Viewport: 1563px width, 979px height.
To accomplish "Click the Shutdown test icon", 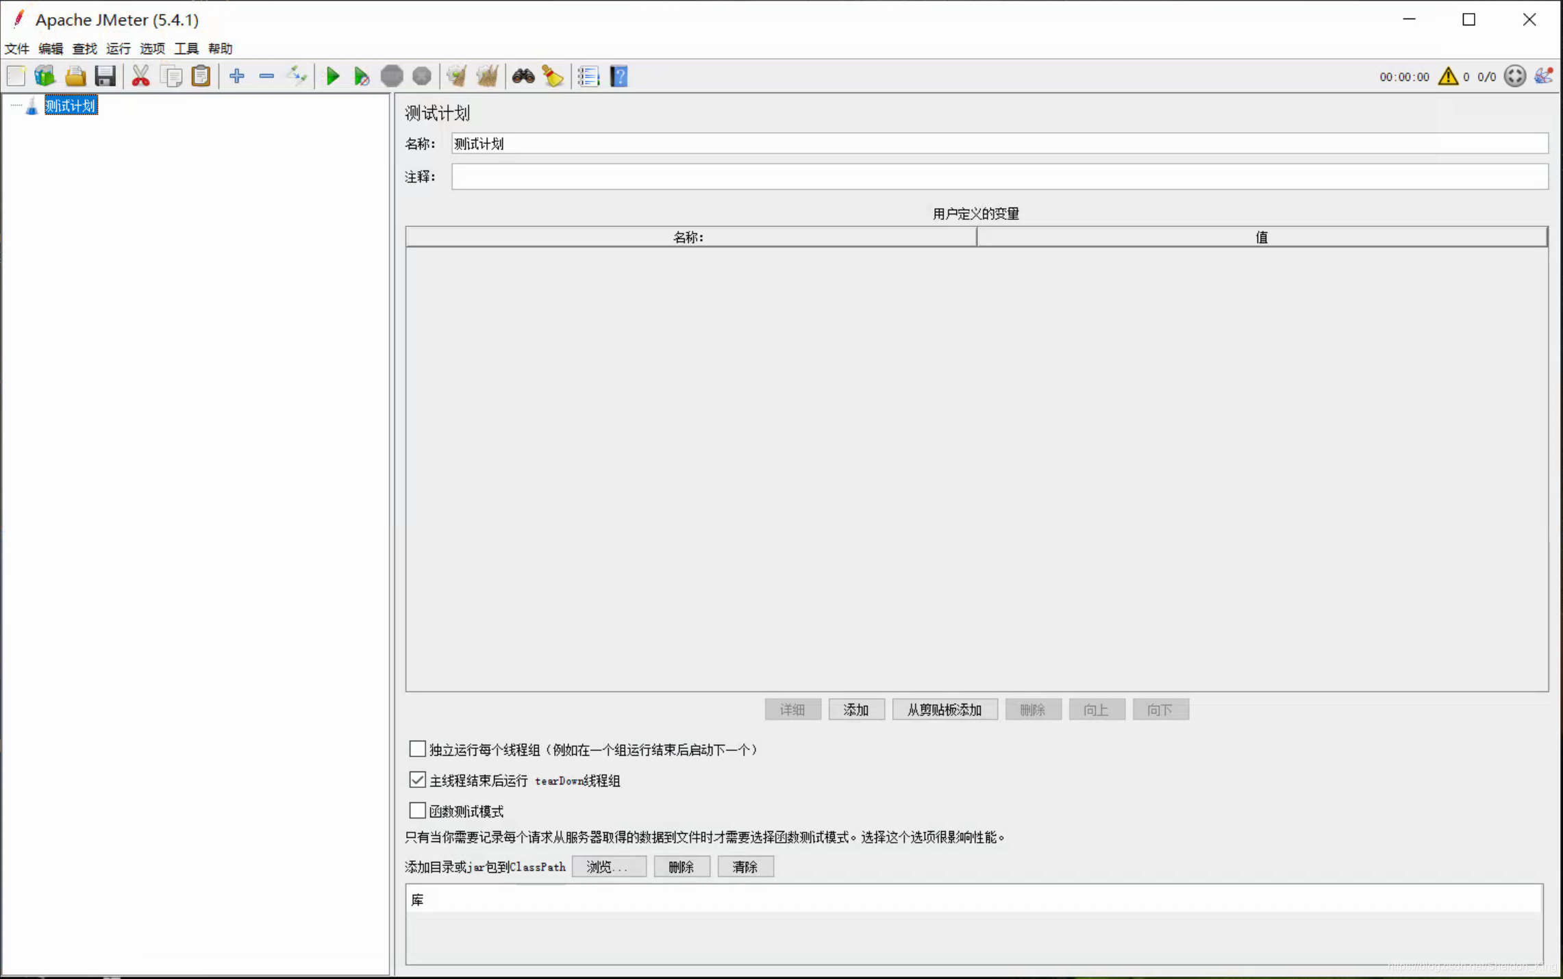I will [422, 76].
